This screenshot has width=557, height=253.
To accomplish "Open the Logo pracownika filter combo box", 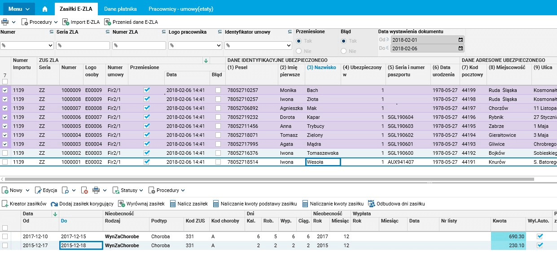I will (x=195, y=46).
